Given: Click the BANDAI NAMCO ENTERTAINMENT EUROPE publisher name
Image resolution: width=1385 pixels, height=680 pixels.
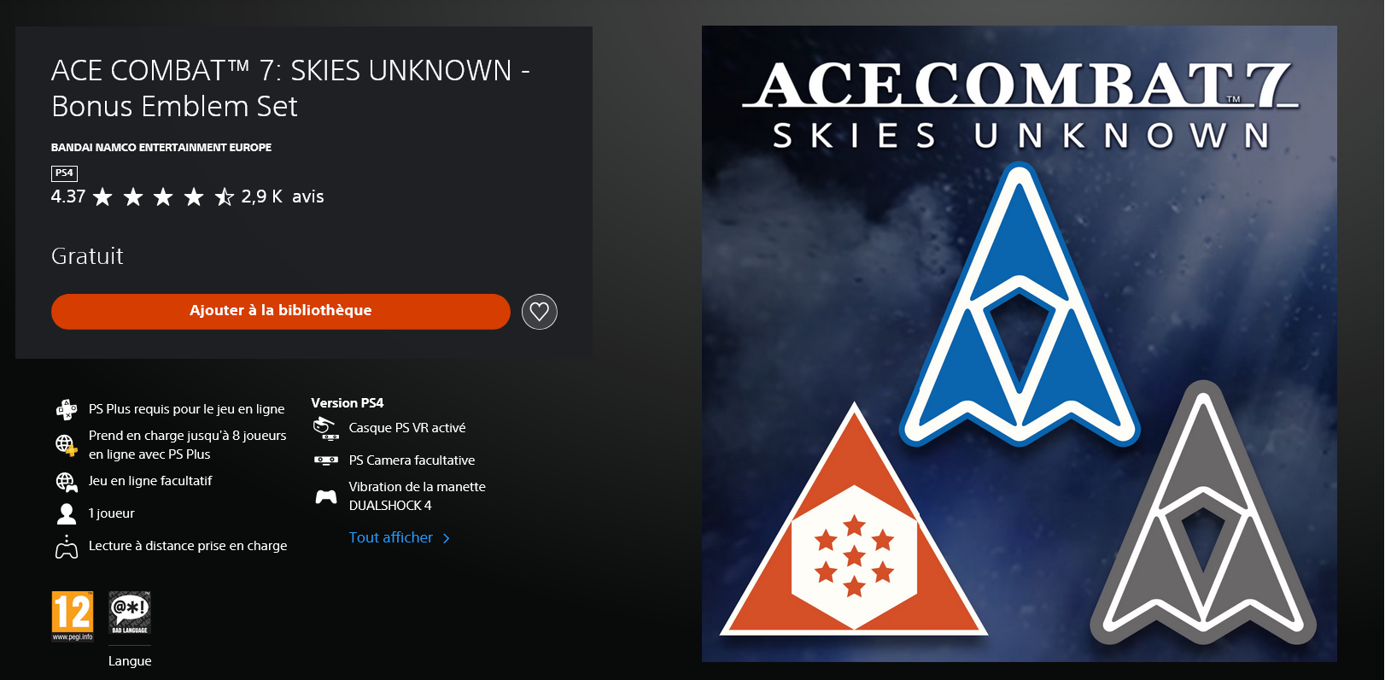Looking at the screenshot, I should coord(161,148).
